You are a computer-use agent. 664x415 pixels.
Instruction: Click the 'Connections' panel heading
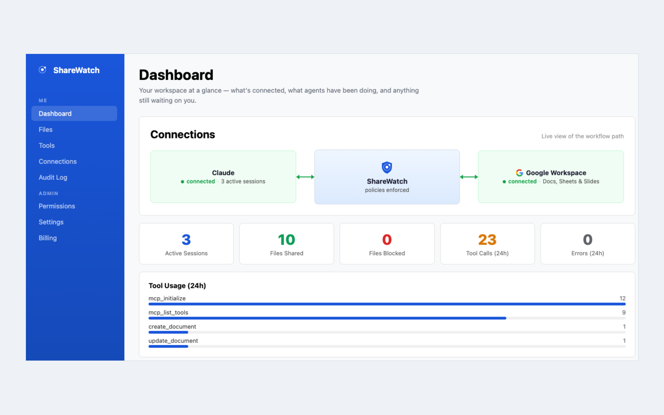(x=183, y=134)
